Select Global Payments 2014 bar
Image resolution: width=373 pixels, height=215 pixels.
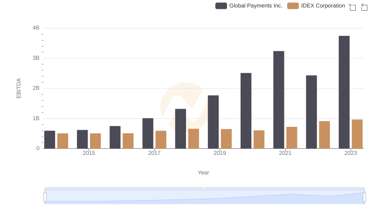point(50,139)
